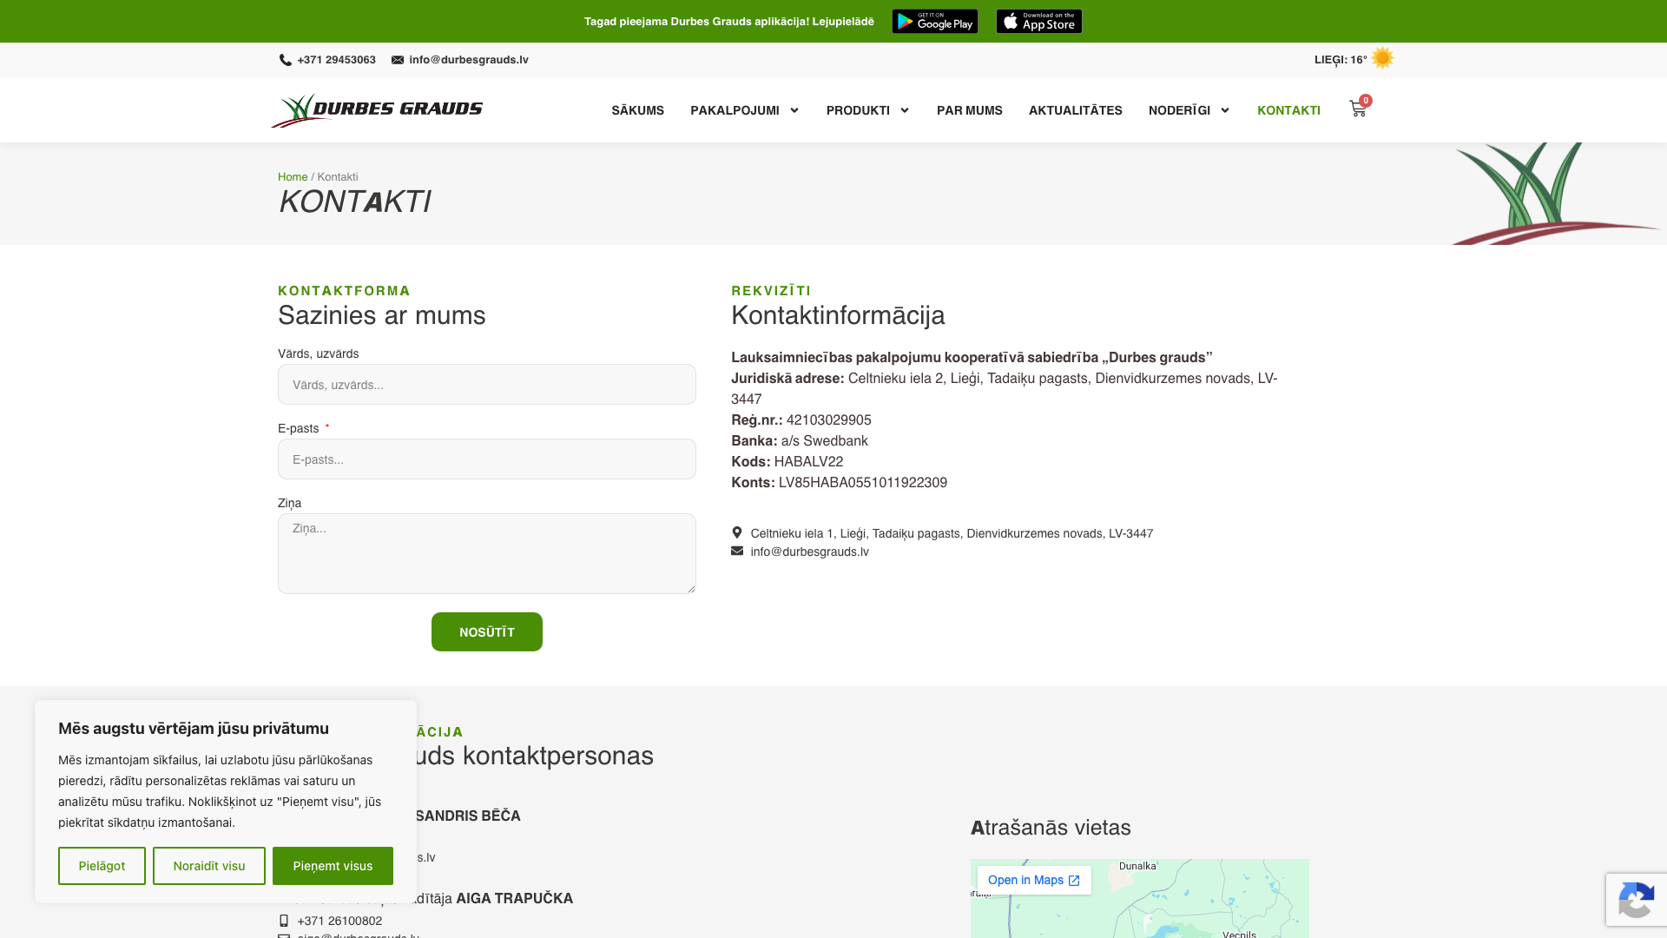Click the phone icon in top bar
1667x938 pixels.
click(x=285, y=60)
